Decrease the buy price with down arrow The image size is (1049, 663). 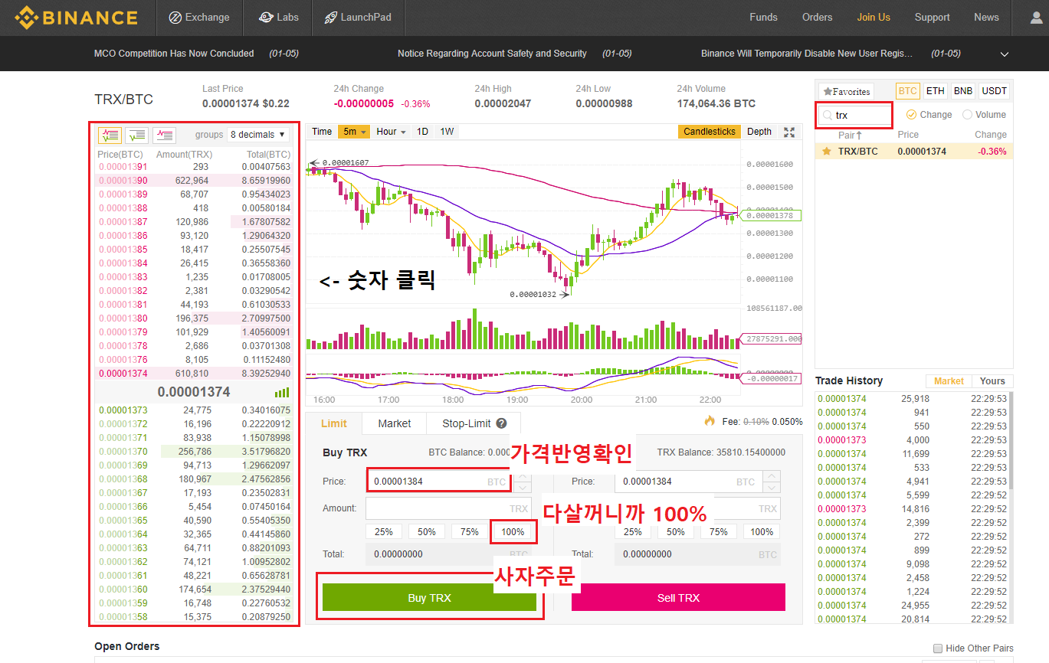click(x=523, y=488)
